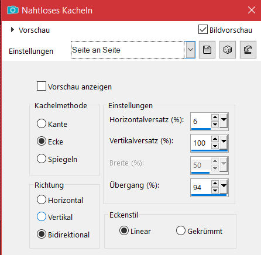Image resolution: width=261 pixels, height=255 pixels.
Task: Expand the Vorschau disclosure triangle
Action: tap(12, 30)
